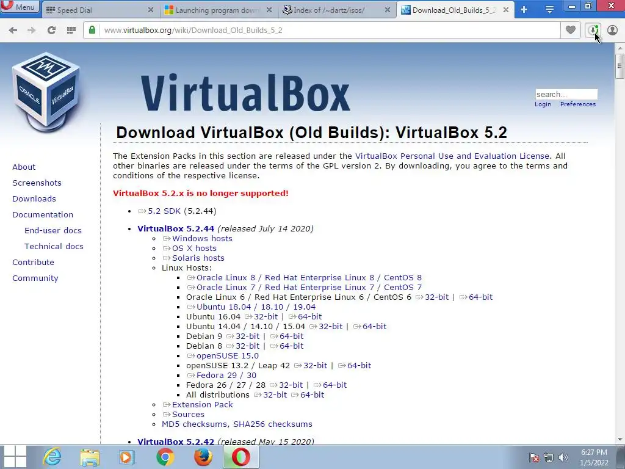The image size is (625, 469).
Task: Download Ubuntu 16.04 64-bit package
Action: 305,317
